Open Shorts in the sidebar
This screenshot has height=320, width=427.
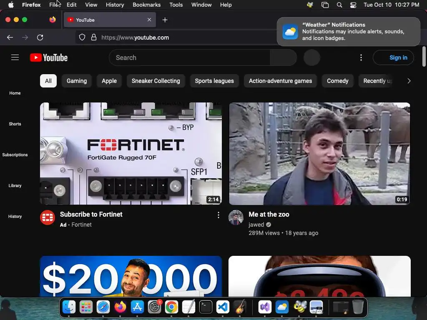pyautogui.click(x=15, y=124)
